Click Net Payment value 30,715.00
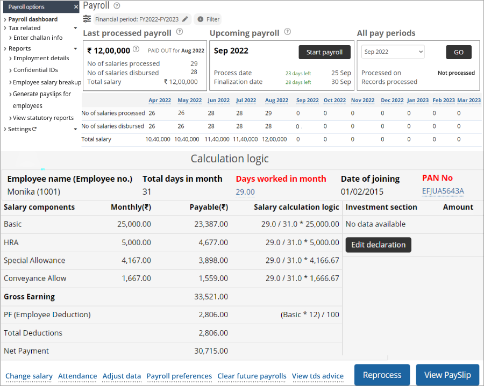This screenshot has height=386, width=484. 211,351
